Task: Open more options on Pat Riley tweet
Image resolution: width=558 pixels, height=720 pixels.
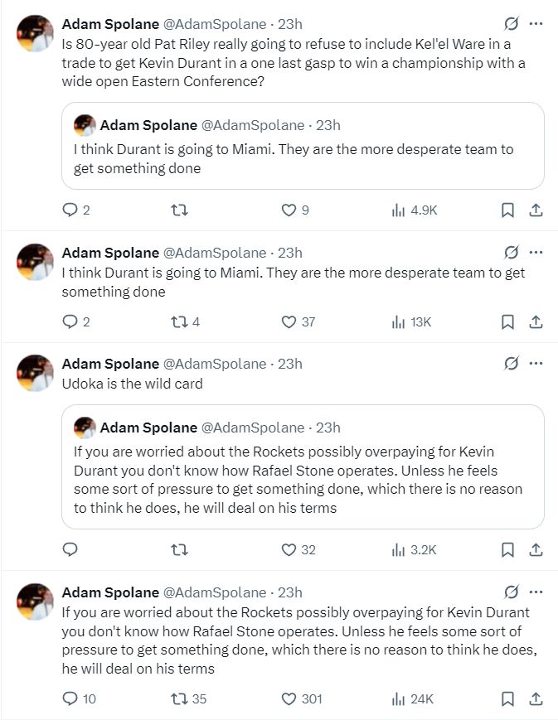Action: pyautogui.click(x=536, y=24)
